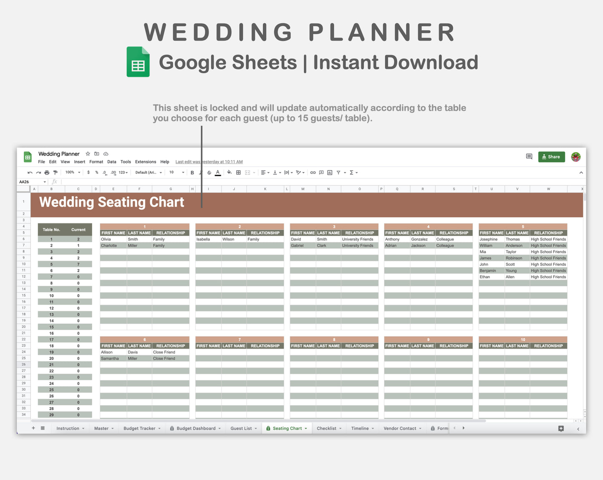Open the Text color picker
603x480 pixels.
pos(217,172)
